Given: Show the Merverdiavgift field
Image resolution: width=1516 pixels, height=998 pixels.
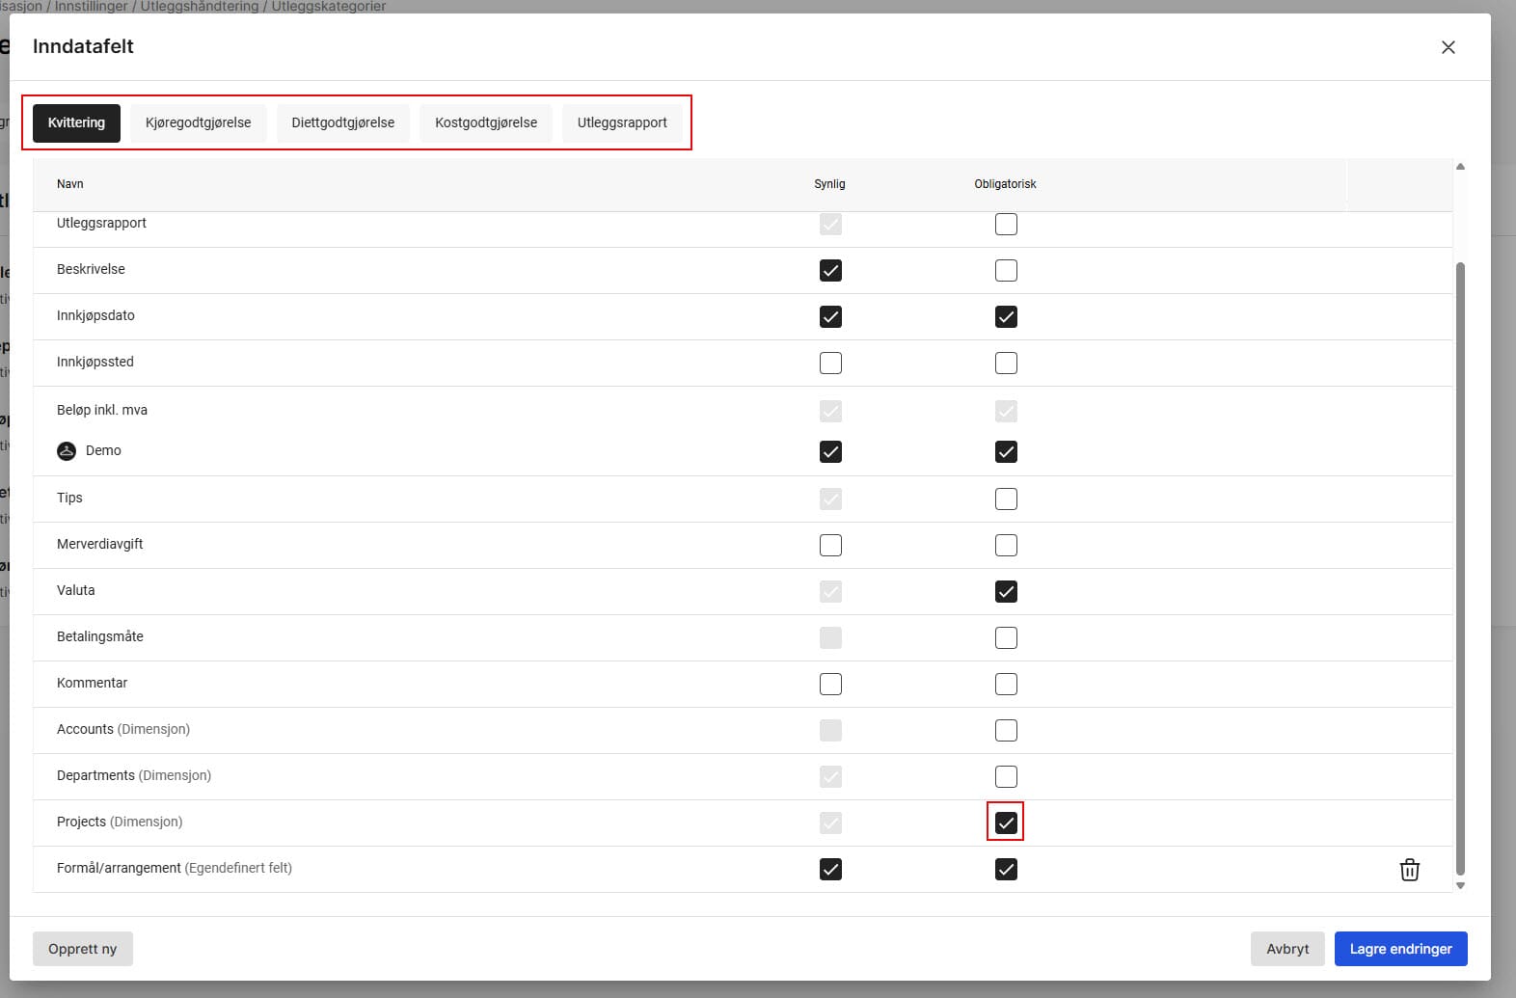Looking at the screenshot, I should (x=830, y=546).
